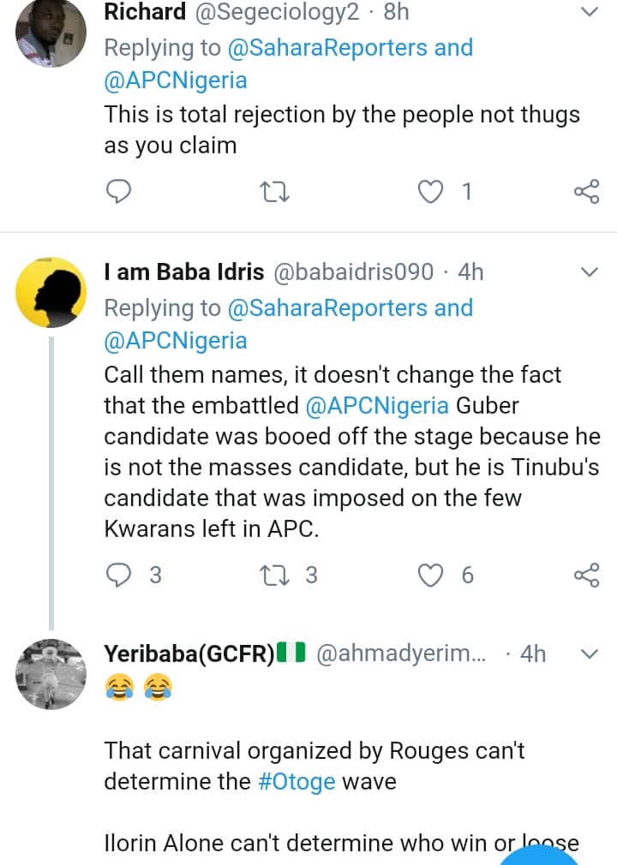Open the #Otoge hashtag
617x865 pixels.
297,782
